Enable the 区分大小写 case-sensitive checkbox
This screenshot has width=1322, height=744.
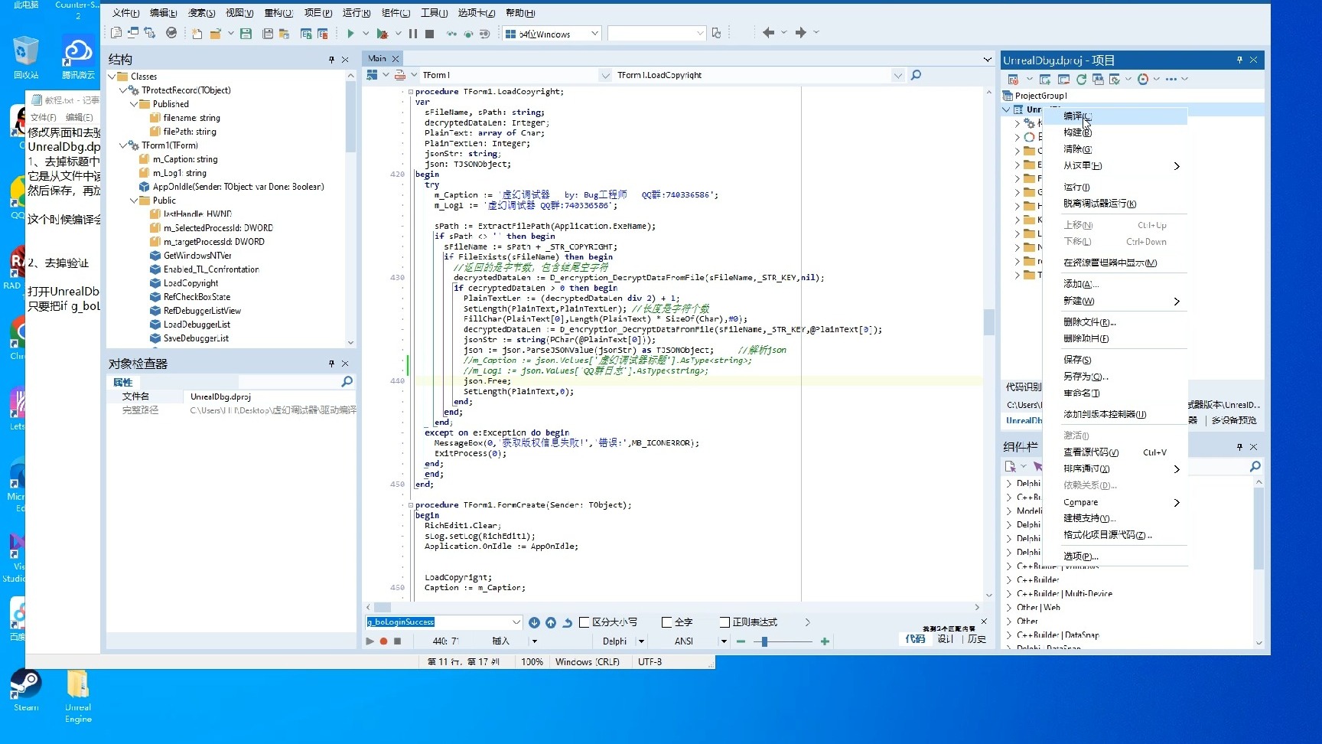pyautogui.click(x=584, y=622)
